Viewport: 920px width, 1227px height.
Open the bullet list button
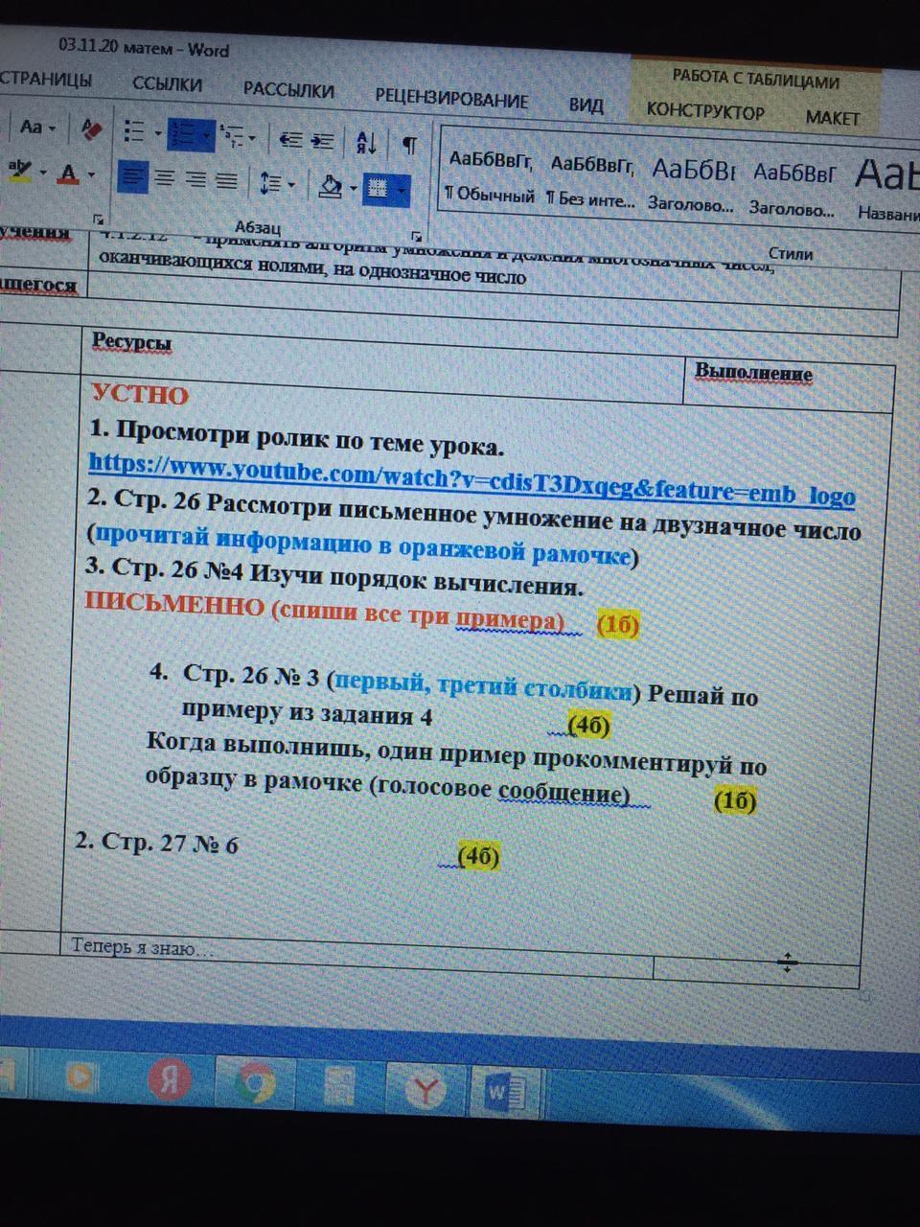135,131
